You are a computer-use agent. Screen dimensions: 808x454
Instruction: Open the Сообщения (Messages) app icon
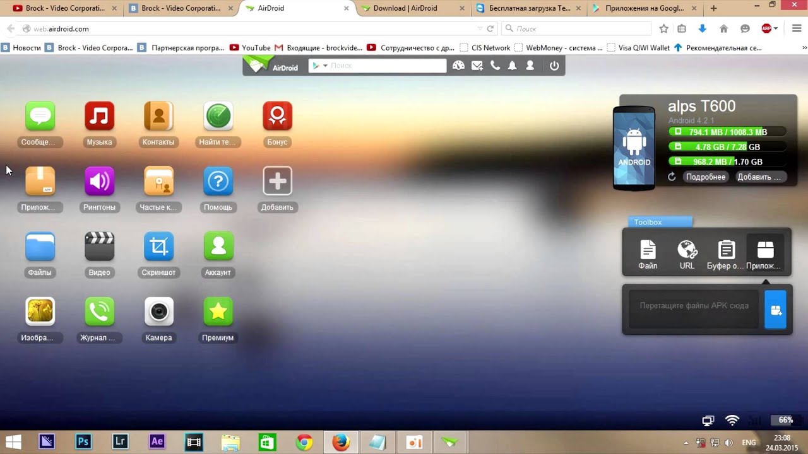coord(40,117)
